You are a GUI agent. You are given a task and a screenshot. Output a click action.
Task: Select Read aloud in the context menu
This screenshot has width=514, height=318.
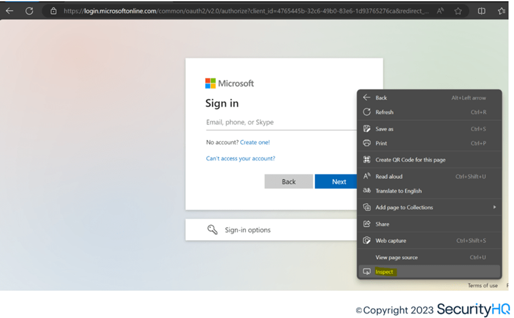tap(429, 176)
